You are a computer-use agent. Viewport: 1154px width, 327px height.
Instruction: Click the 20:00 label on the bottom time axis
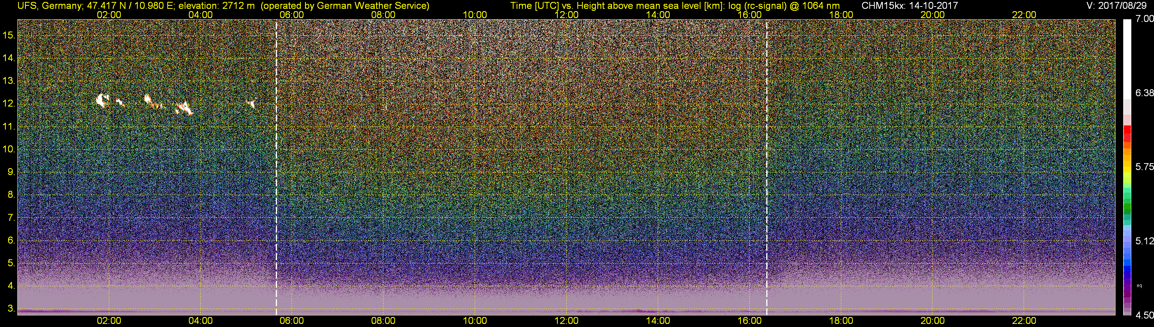(932, 321)
